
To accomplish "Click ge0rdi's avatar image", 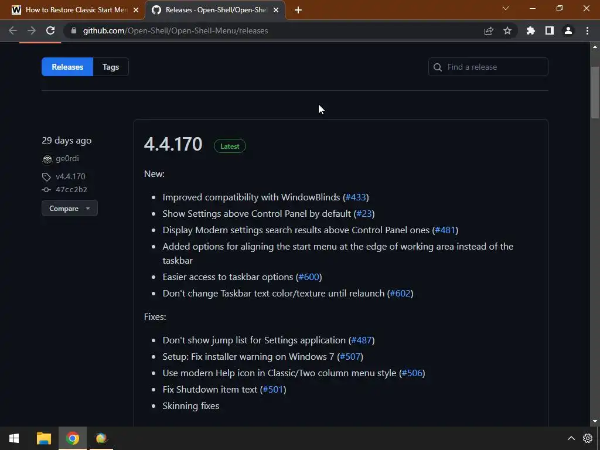I will (47, 159).
